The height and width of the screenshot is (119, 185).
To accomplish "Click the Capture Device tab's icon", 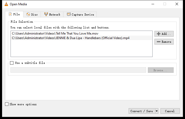I will point(69,15).
